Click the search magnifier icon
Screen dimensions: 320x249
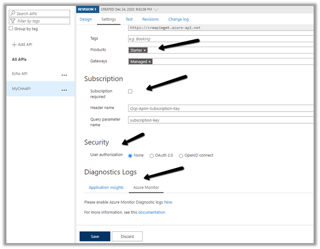(13, 14)
